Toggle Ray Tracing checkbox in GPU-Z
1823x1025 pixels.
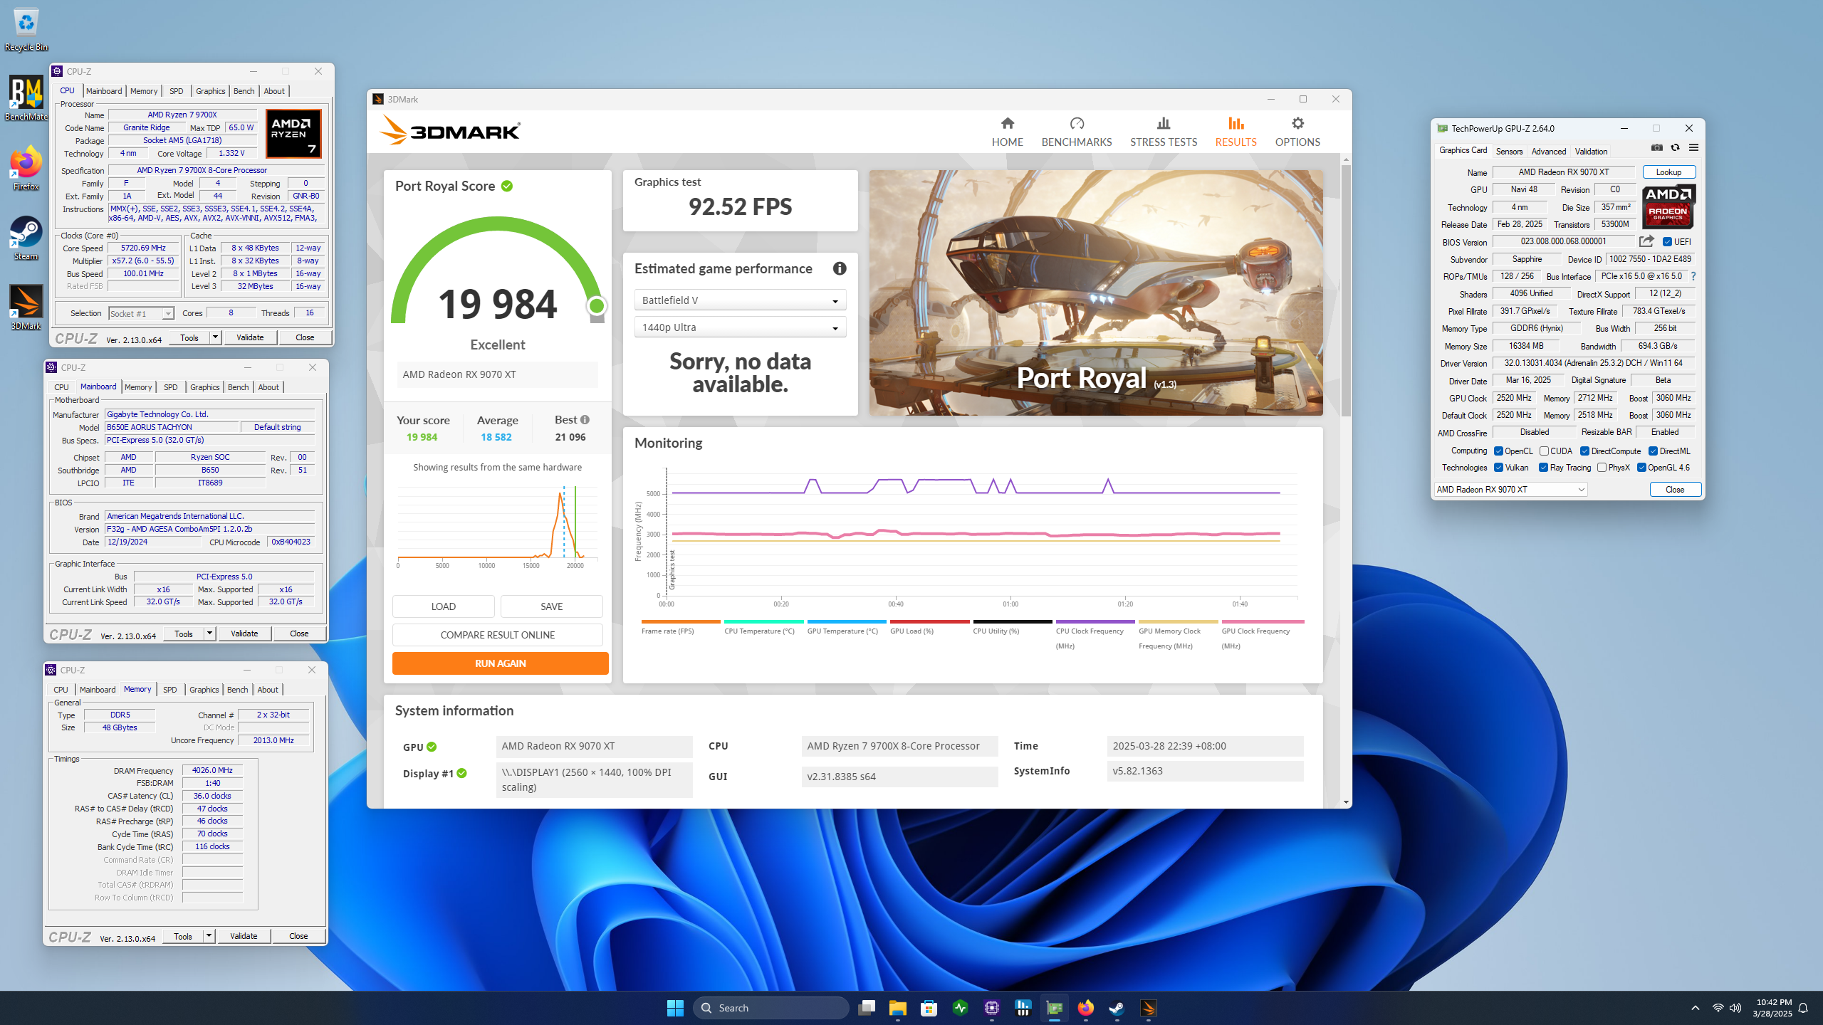click(x=1543, y=468)
